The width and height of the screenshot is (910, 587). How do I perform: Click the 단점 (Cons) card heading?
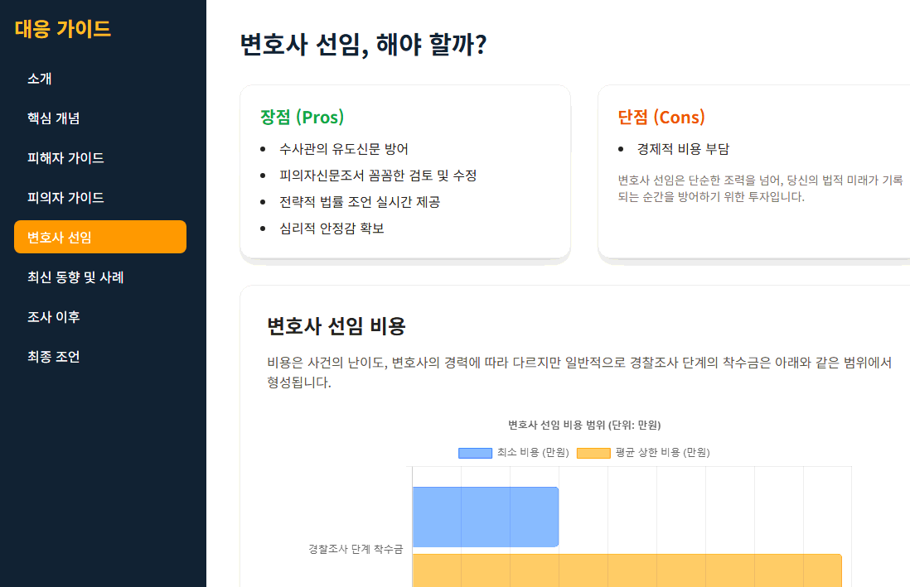pyautogui.click(x=660, y=118)
